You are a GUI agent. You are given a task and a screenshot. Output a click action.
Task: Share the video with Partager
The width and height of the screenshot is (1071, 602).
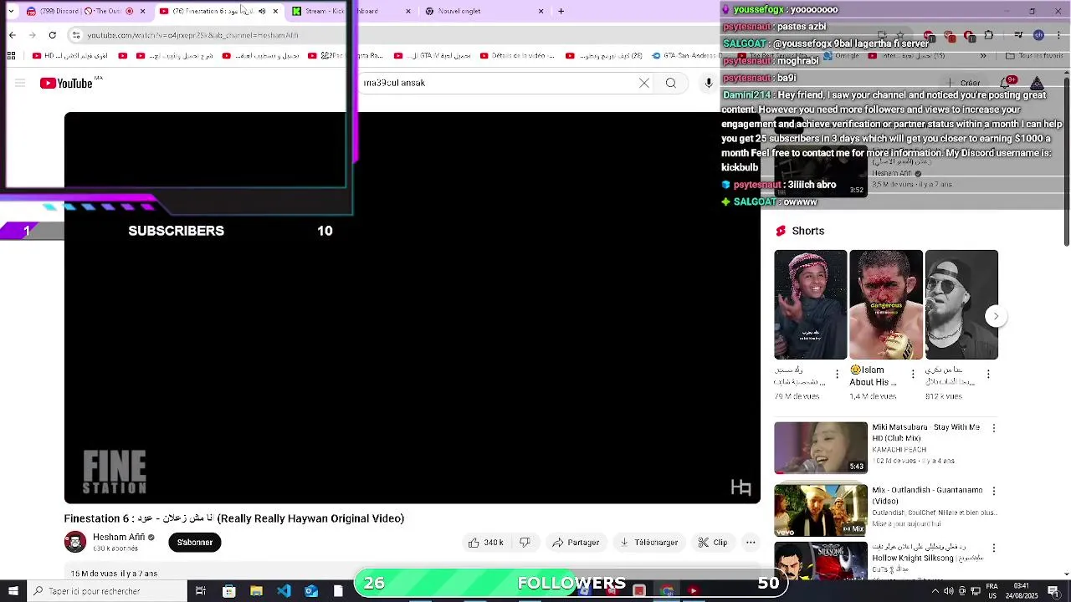(576, 543)
